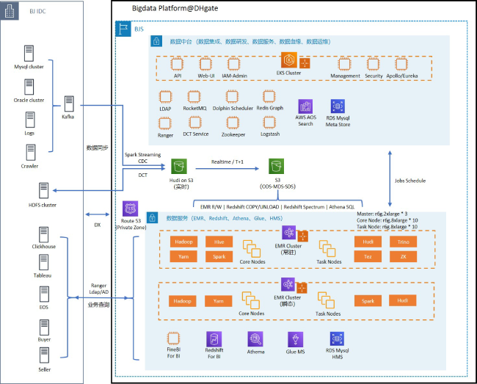
Task: Select the Athena icon
Action: pyautogui.click(x=255, y=338)
